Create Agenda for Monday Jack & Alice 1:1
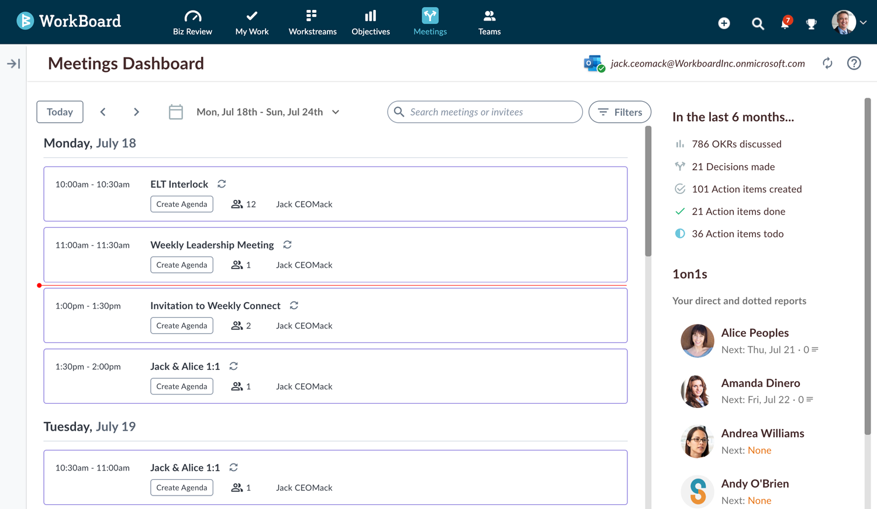Image resolution: width=877 pixels, height=509 pixels. (182, 386)
